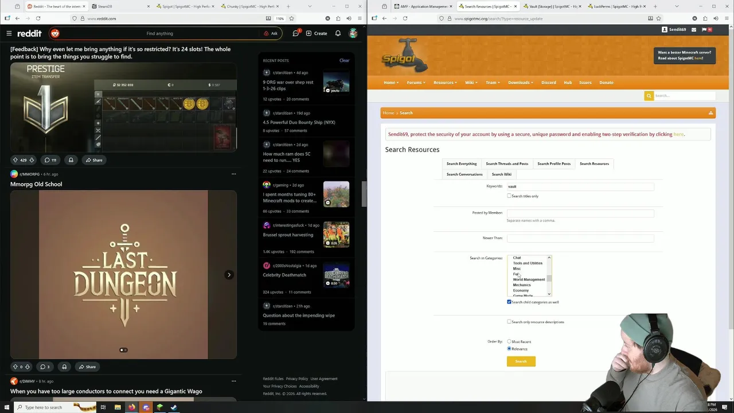
Task: Reload the reddit.com page
Action: [x=38, y=18]
